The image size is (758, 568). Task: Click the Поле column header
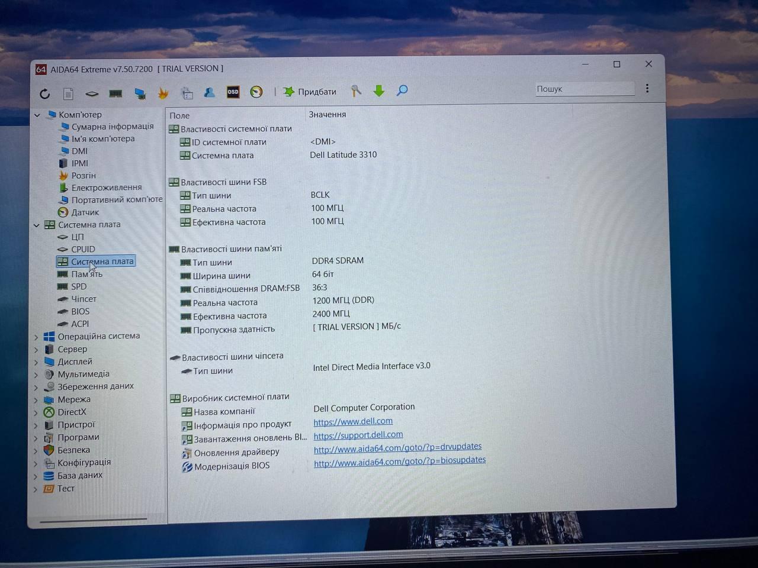coord(179,115)
